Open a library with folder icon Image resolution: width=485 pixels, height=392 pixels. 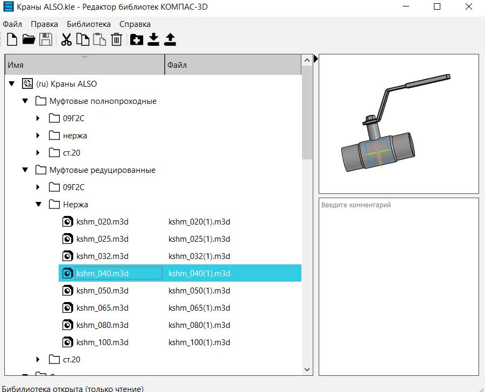click(29, 40)
